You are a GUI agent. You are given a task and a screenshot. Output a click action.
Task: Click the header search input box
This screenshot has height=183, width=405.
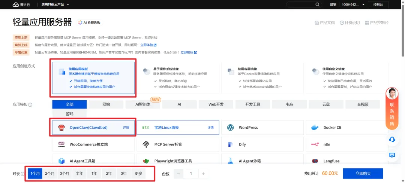point(301,4)
